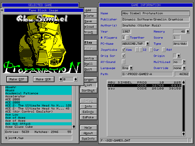Click the Tape Block Image window close box
The width and height of the screenshot is (195, 146).
2,10
